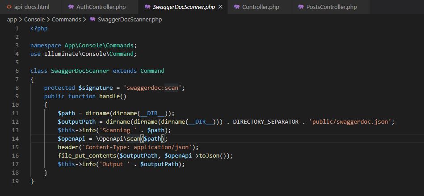The height and width of the screenshot is (196, 424).
Task: Click file_put_contents on line 16
Action: tap(87, 156)
